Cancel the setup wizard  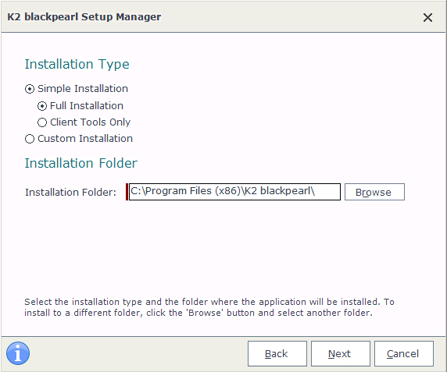[404, 354]
